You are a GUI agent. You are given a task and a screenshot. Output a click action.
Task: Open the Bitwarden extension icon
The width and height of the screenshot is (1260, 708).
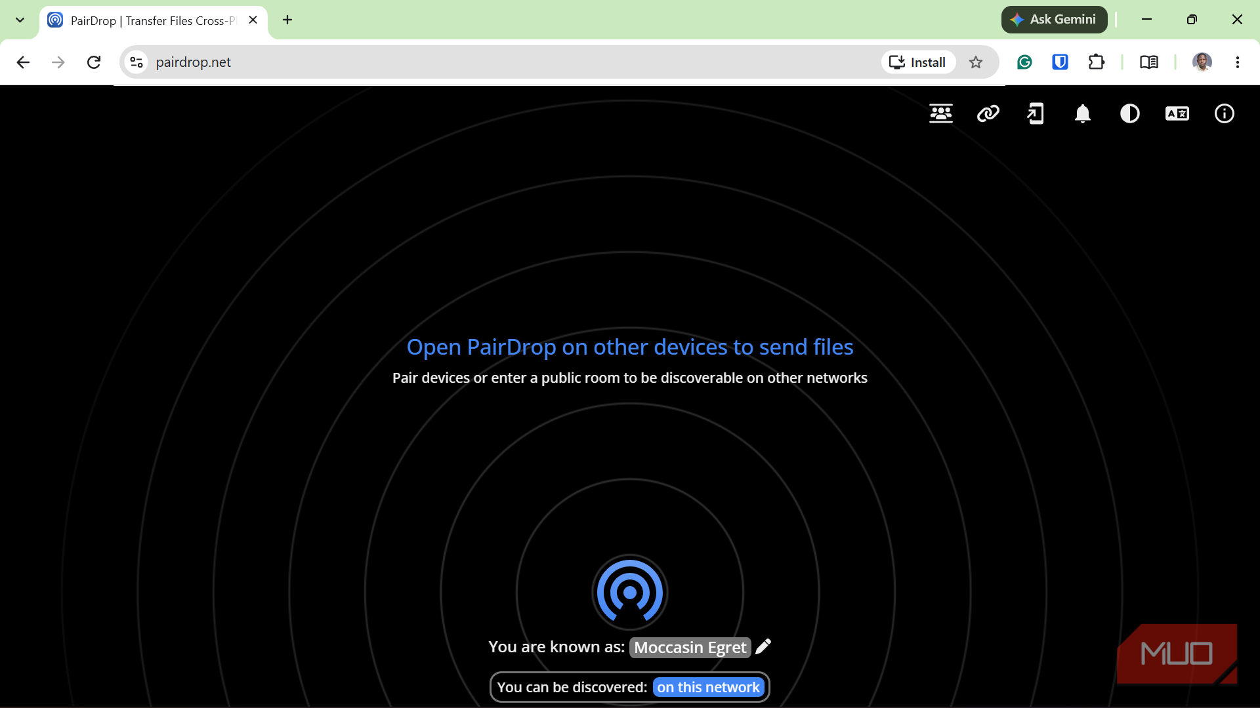tap(1060, 62)
